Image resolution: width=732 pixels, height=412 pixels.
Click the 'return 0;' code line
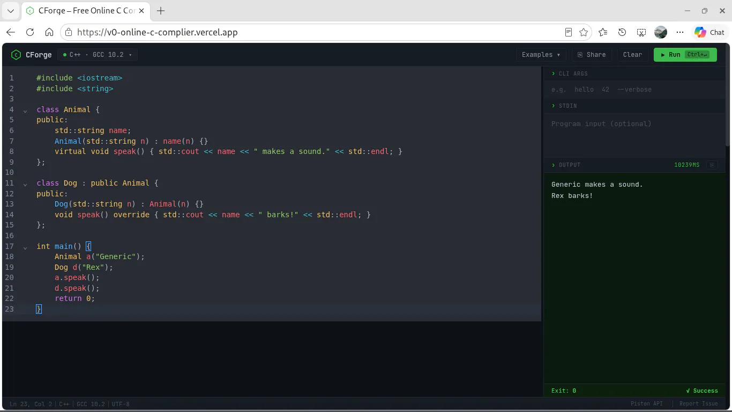74,299
